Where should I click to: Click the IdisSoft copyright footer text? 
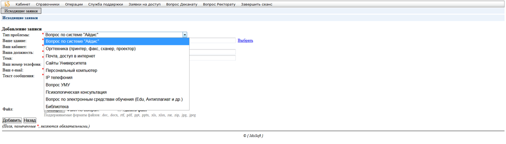253,136
